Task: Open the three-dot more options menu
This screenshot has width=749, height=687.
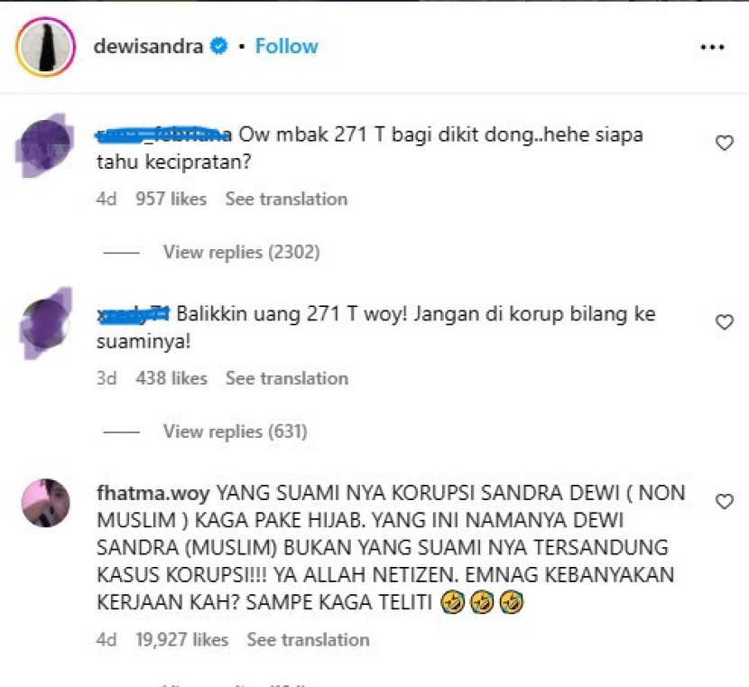Action: point(712,47)
